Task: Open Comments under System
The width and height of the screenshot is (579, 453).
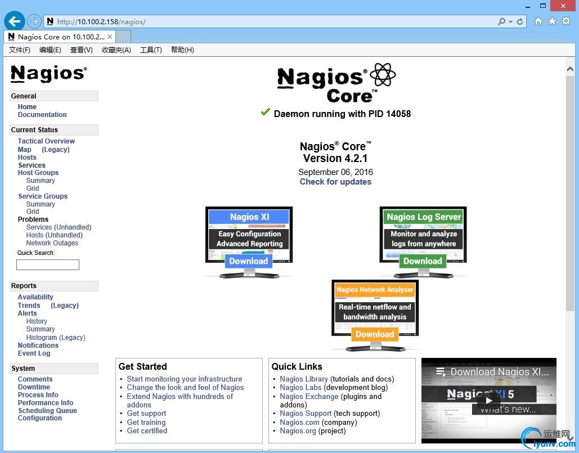Action: pos(35,379)
